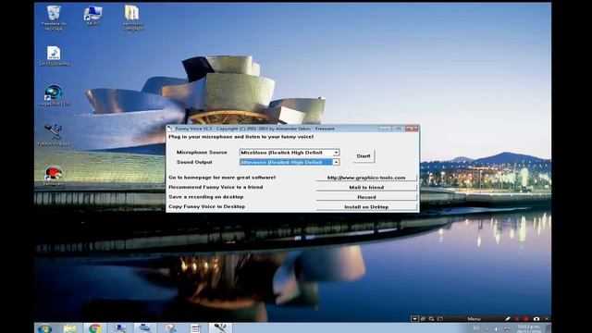Click "Save a recording on desktop" text
The height and width of the screenshot is (333, 592).
click(x=206, y=197)
